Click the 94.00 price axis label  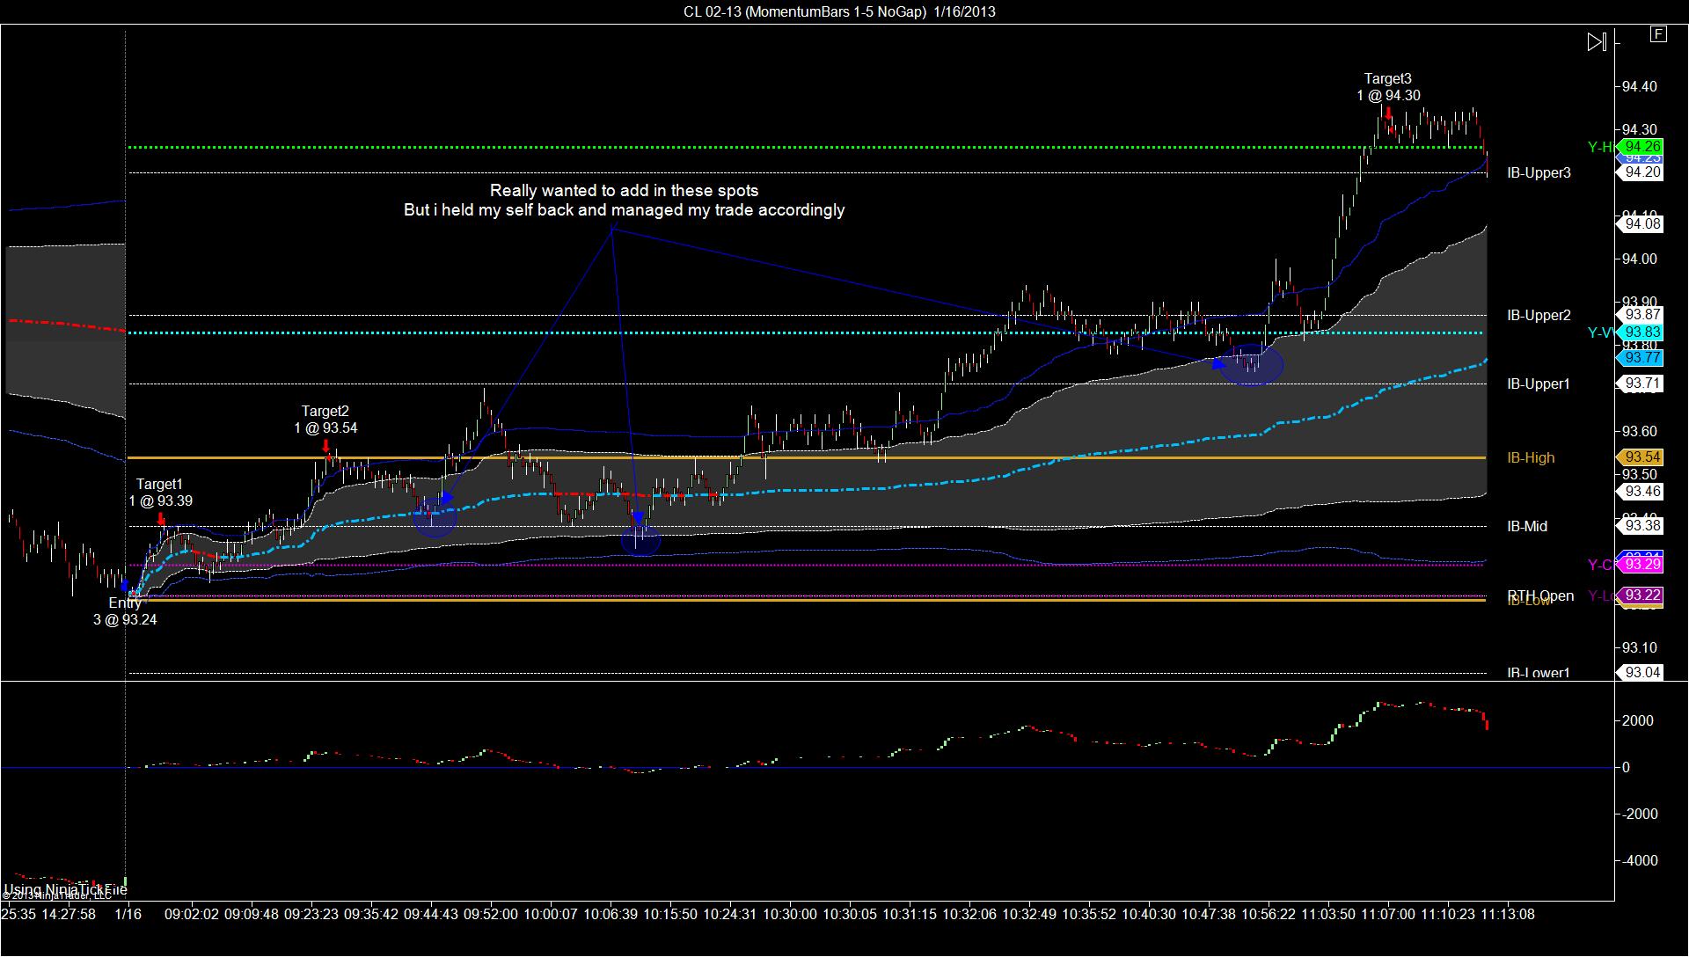(x=1640, y=259)
